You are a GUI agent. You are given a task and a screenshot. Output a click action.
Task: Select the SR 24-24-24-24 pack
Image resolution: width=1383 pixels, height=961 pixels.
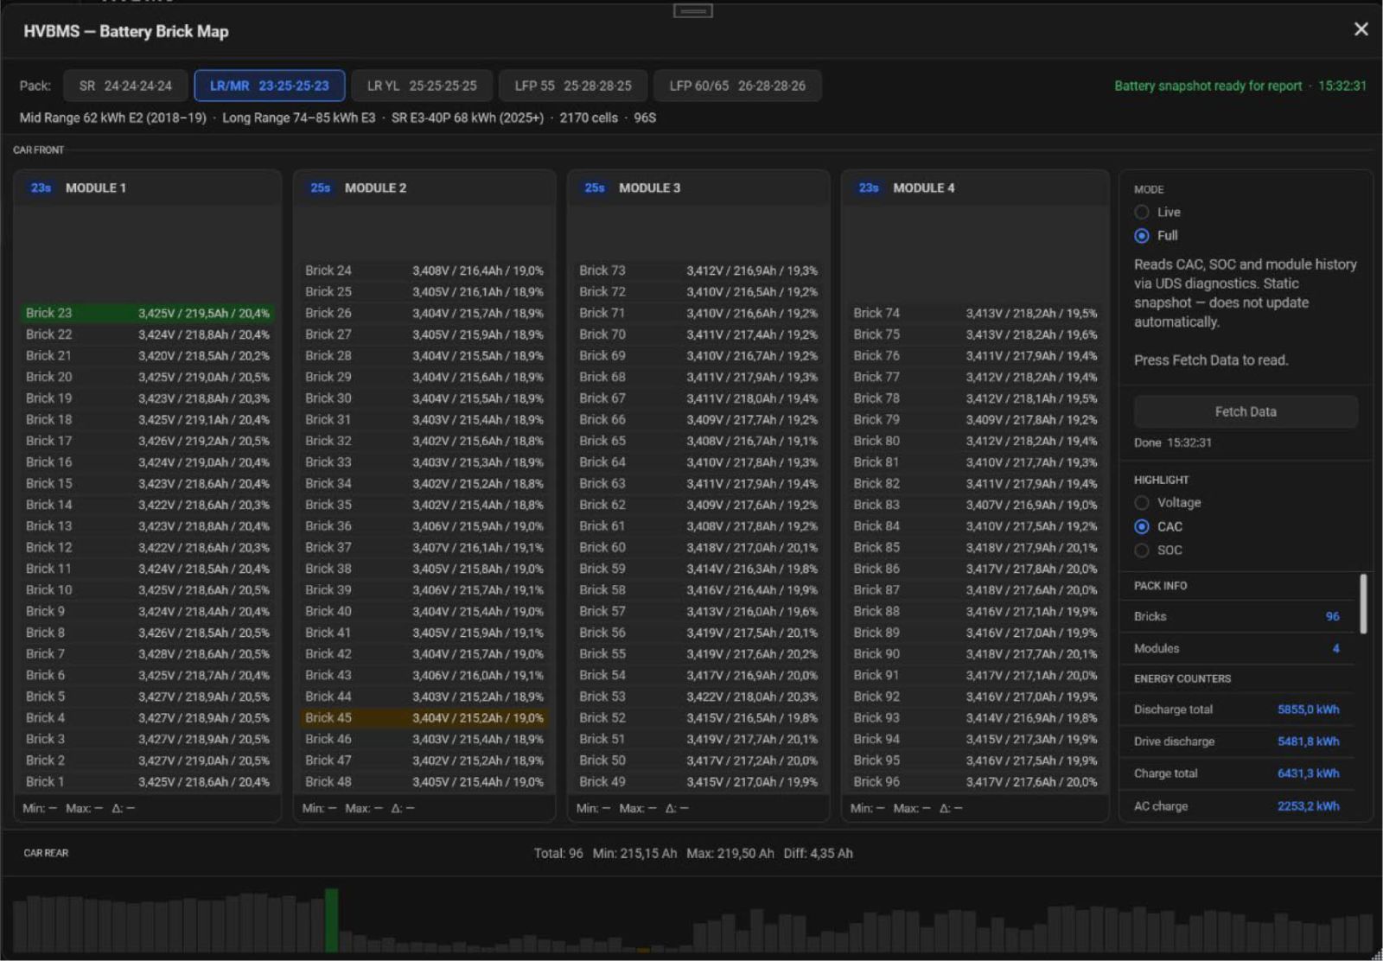tap(125, 86)
